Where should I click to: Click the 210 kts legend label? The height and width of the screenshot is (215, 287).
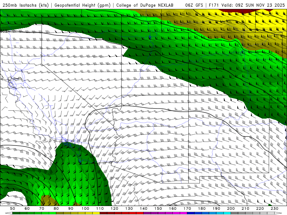[x=245, y=209]
